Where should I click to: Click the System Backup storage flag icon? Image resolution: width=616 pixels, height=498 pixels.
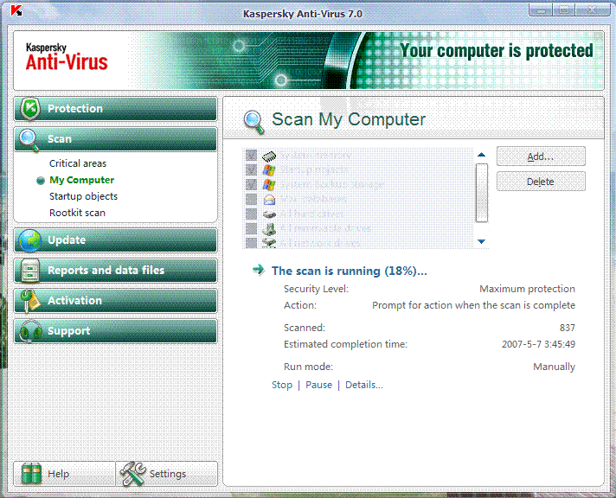tap(269, 185)
